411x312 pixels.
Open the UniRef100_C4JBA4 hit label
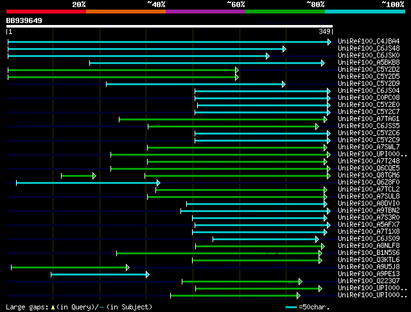click(x=369, y=41)
